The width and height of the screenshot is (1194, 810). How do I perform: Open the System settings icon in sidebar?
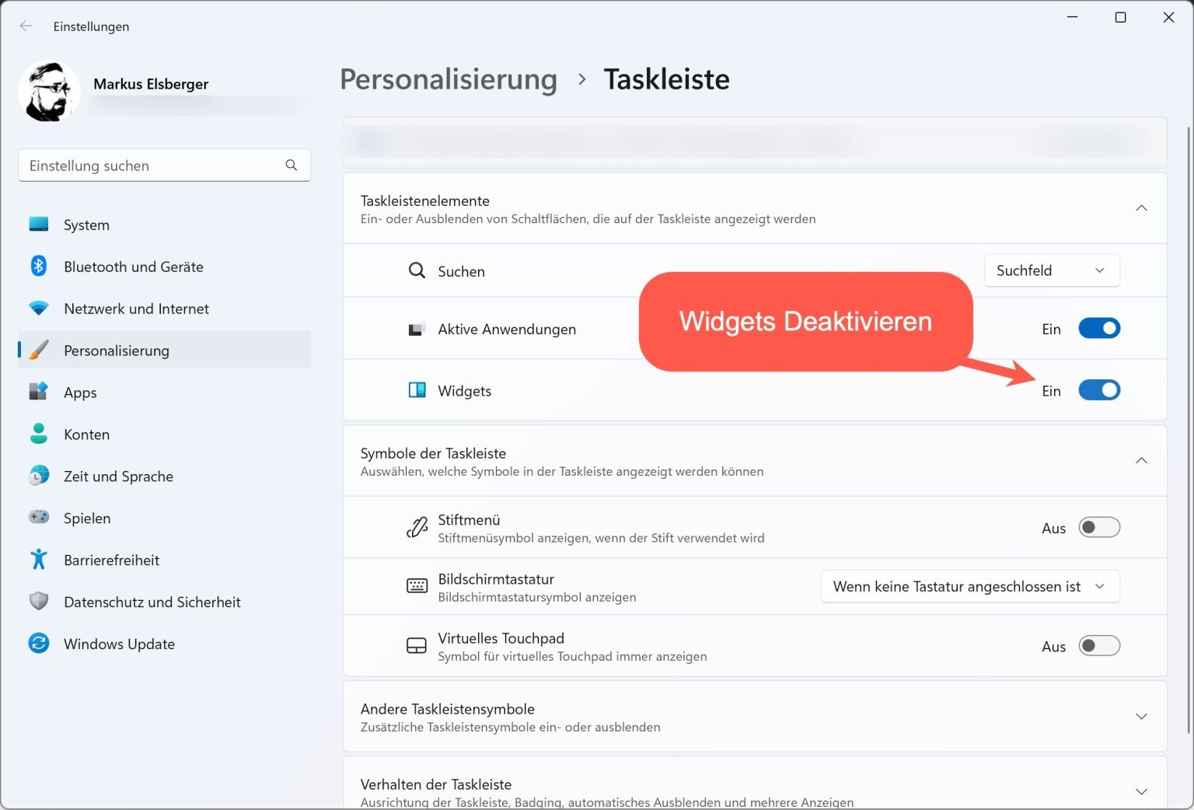click(39, 225)
